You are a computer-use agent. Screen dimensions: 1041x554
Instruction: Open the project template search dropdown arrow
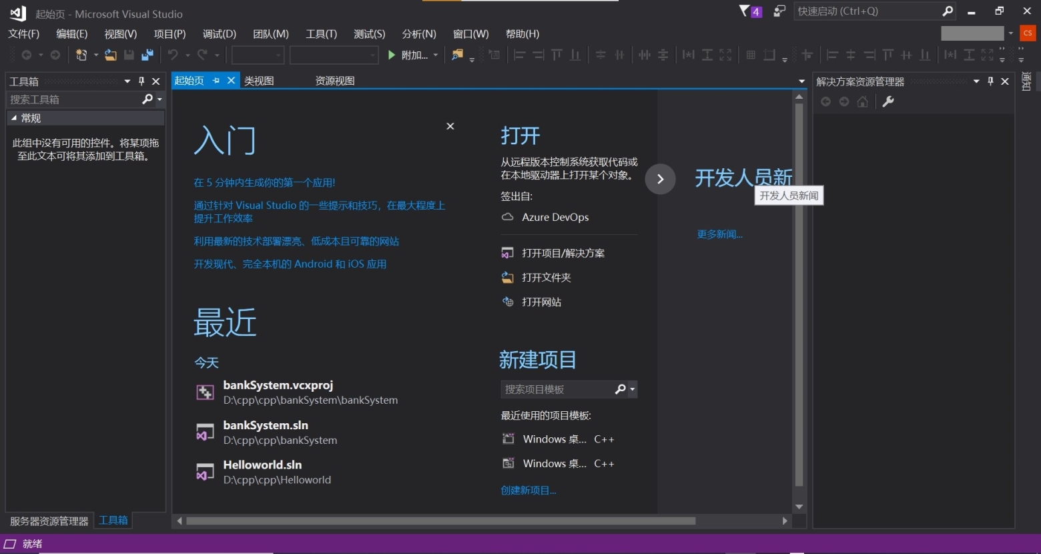(633, 388)
